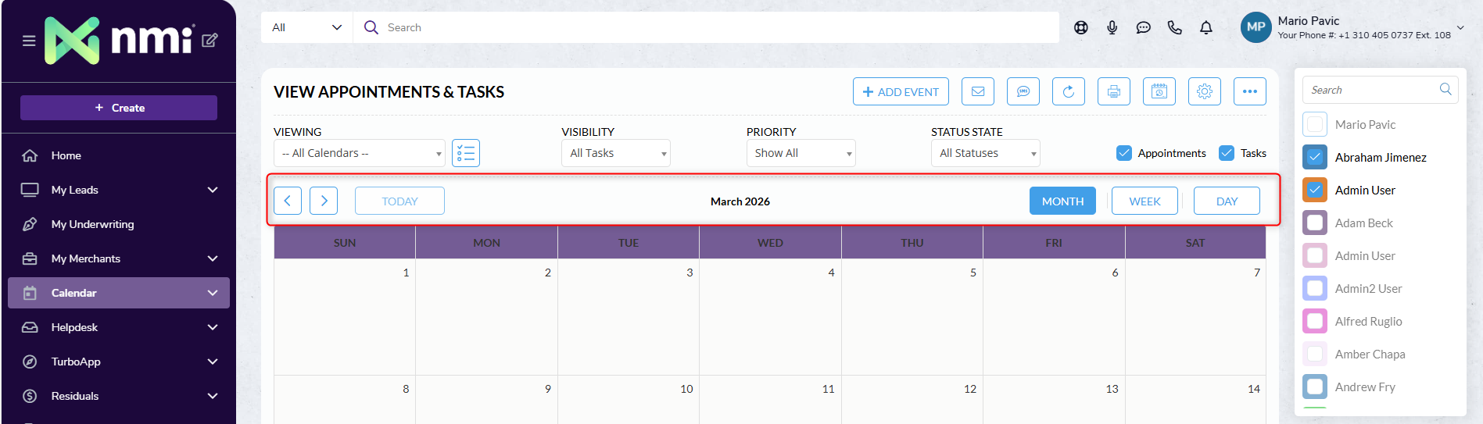Click the refresh calendar icon

click(x=1068, y=91)
